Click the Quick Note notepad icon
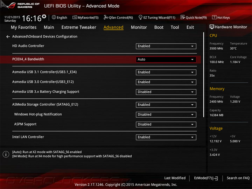This screenshot has height=189, width=252. coord(183,17)
